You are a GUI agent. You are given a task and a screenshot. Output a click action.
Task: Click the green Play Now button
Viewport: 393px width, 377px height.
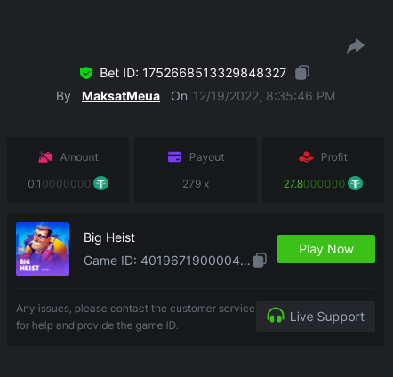(x=326, y=249)
